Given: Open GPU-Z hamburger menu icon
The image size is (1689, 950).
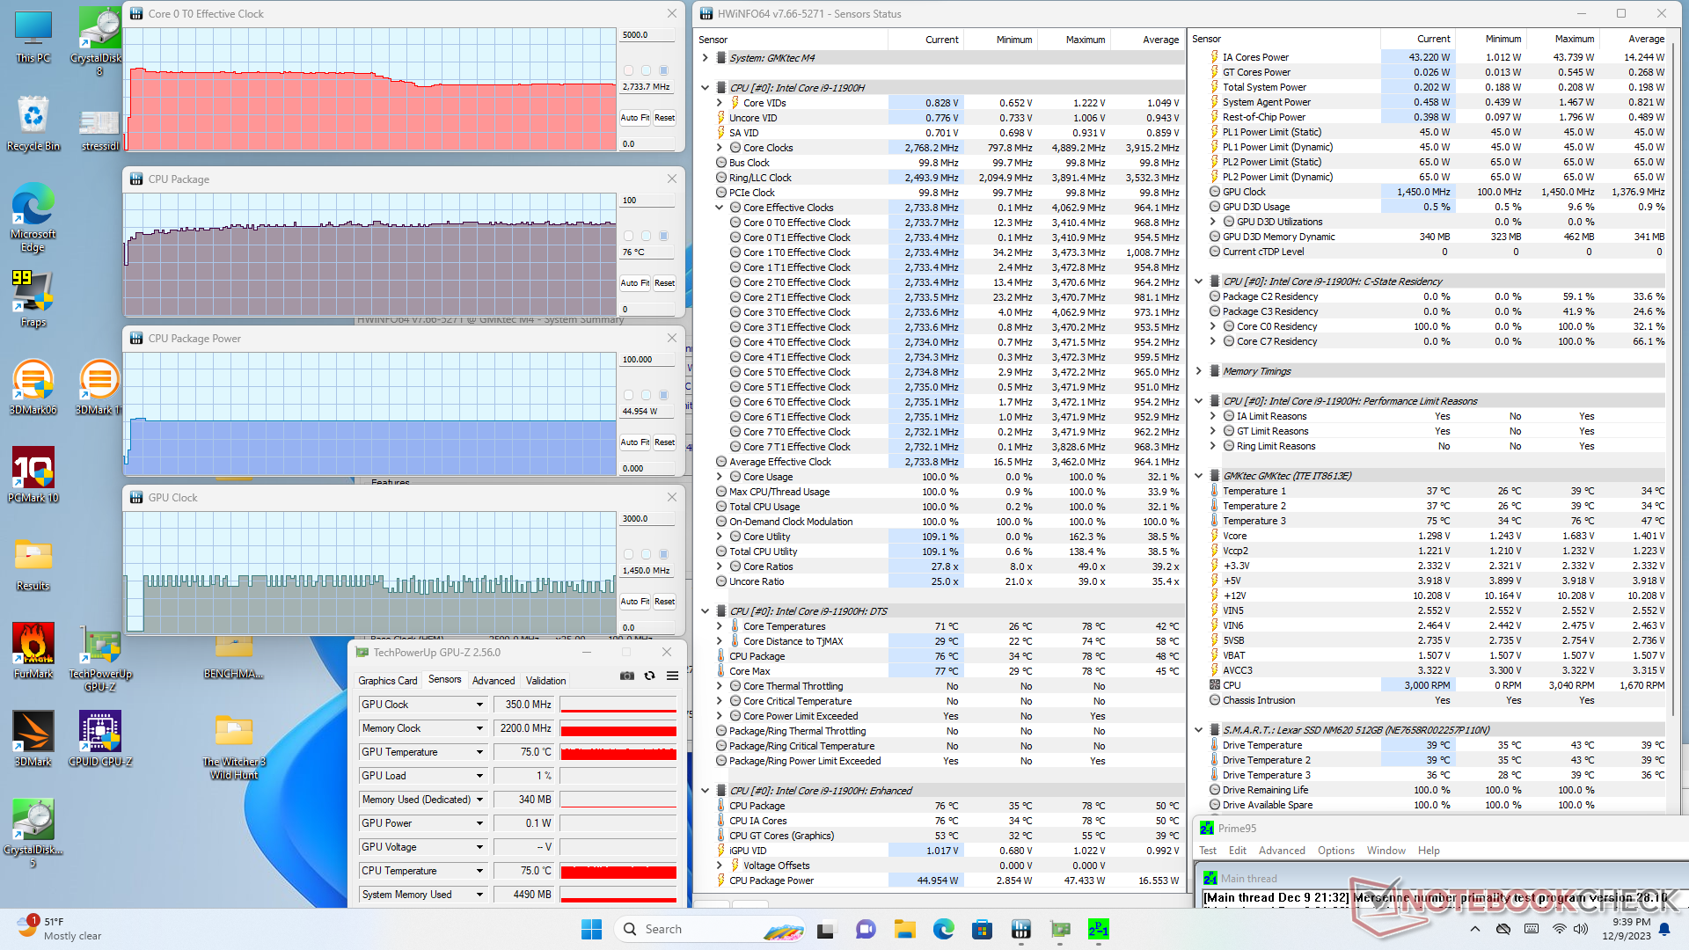Looking at the screenshot, I should pos(672,676).
